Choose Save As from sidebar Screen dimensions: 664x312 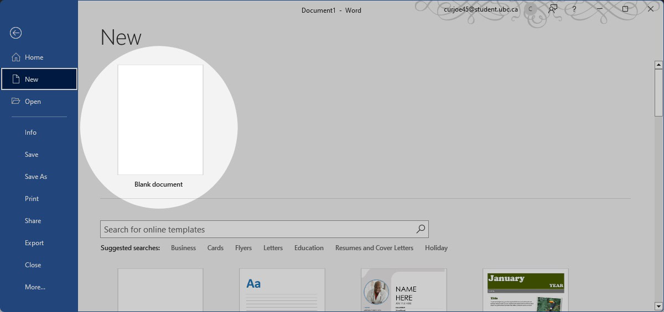[35, 177]
